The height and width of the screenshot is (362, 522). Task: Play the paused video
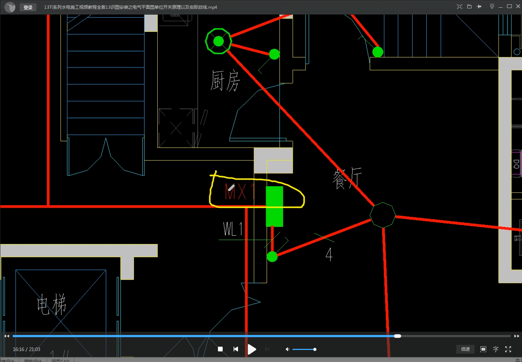click(252, 350)
